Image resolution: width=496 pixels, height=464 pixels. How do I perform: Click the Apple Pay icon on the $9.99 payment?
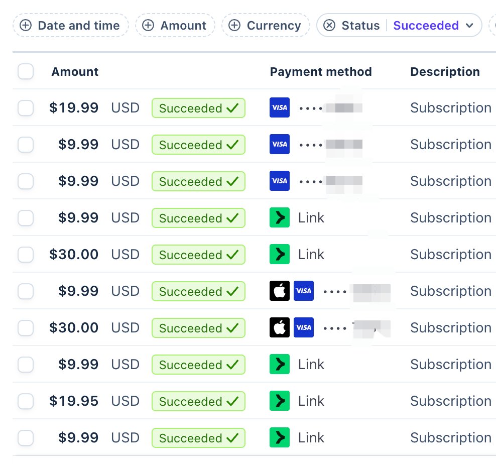(279, 291)
